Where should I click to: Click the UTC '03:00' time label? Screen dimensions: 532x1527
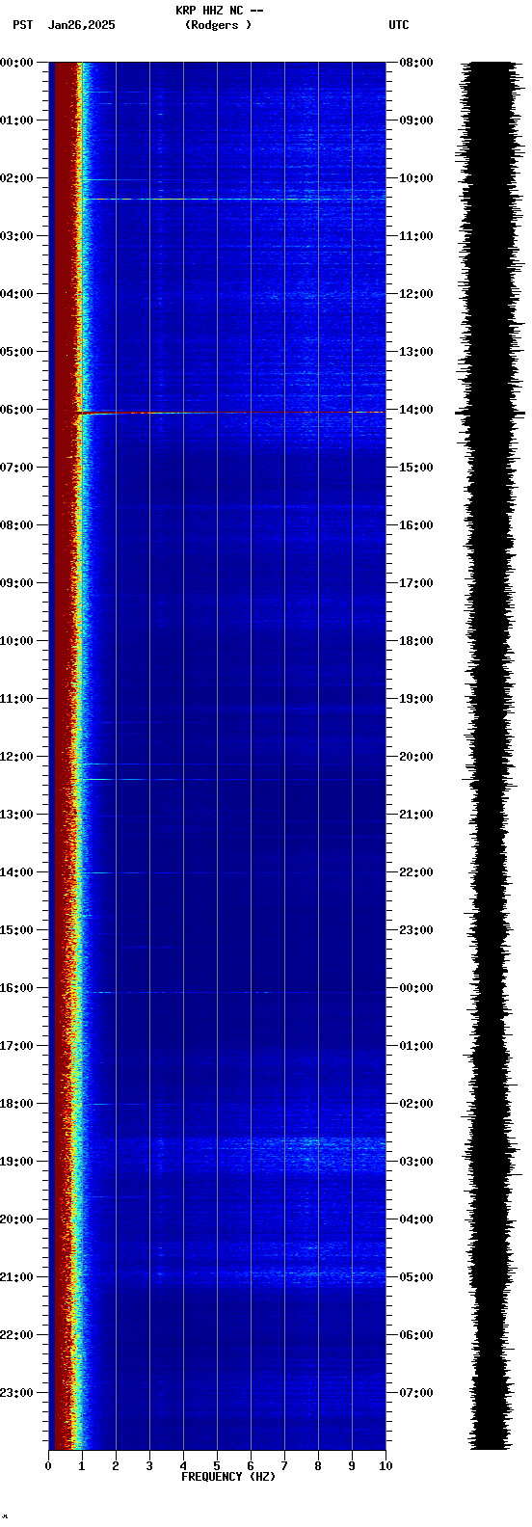click(416, 1162)
